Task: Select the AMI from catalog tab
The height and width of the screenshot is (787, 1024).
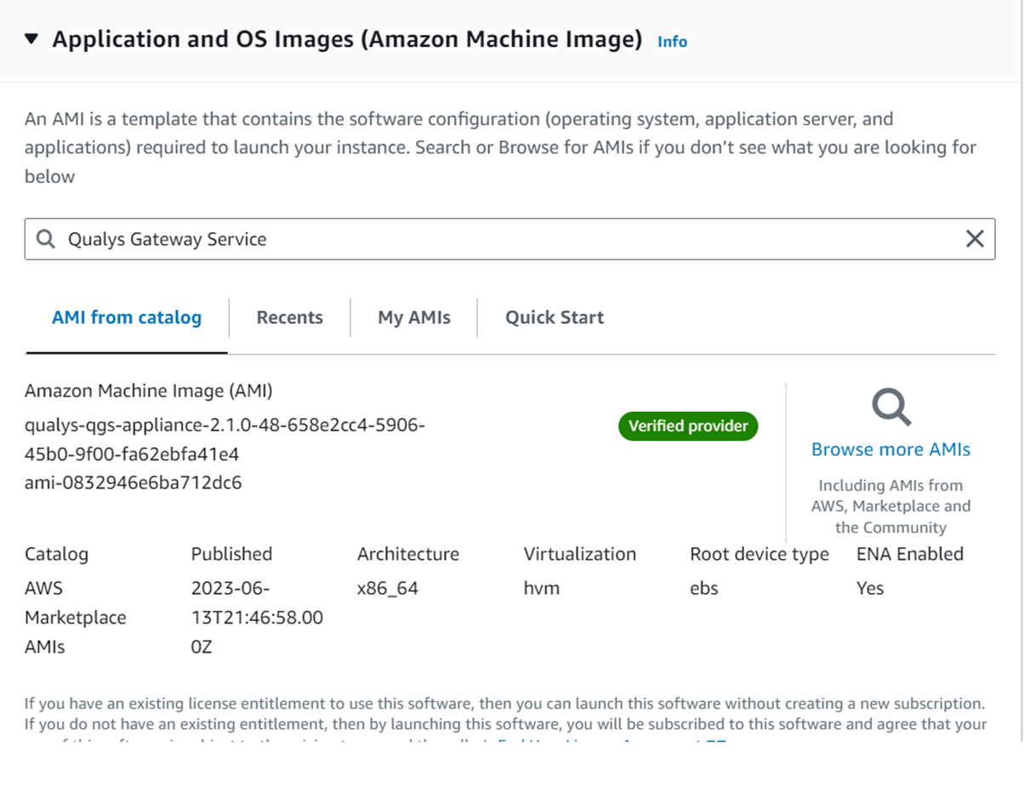Action: [127, 317]
